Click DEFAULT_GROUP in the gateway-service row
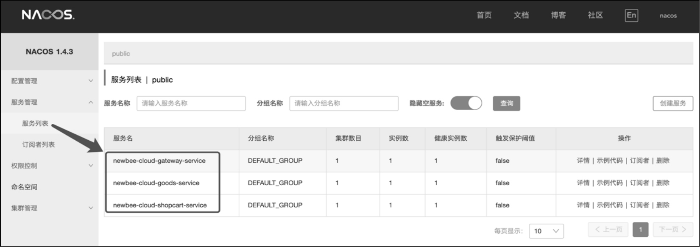The height and width of the screenshot is (247, 700). pos(275,161)
